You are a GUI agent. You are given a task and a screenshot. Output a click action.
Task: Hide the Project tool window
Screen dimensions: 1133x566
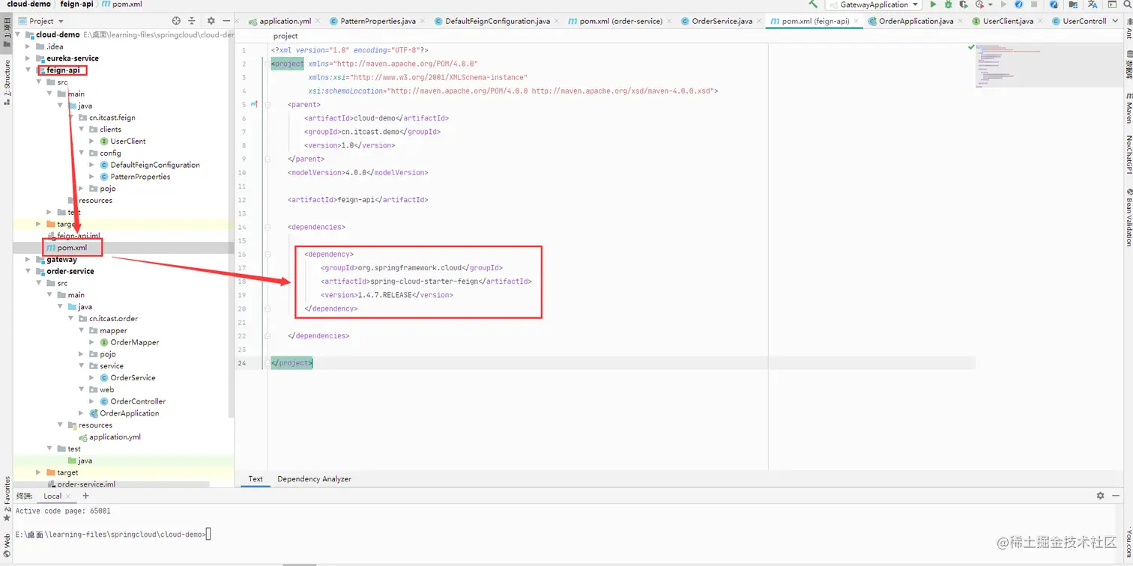coord(226,21)
